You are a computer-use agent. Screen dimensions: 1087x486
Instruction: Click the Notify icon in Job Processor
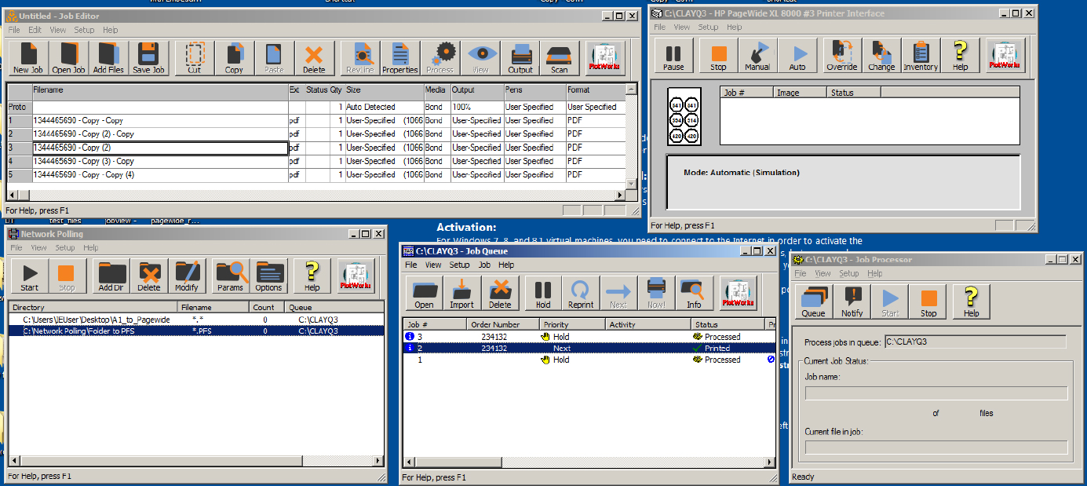point(852,301)
